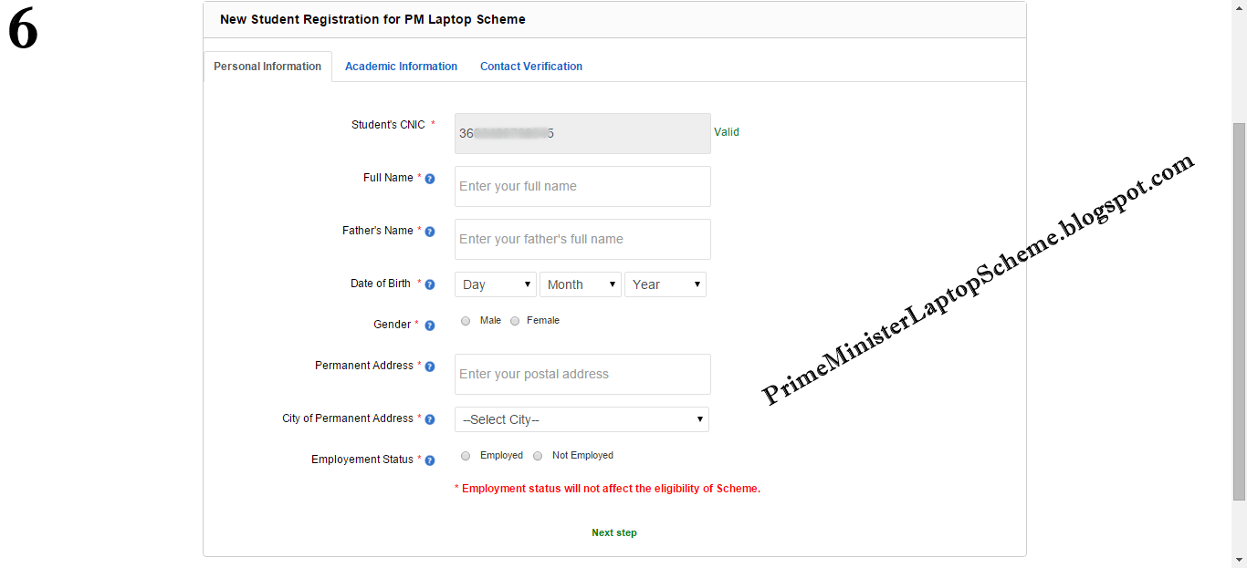Expand the Select City dropdown

[x=582, y=419]
